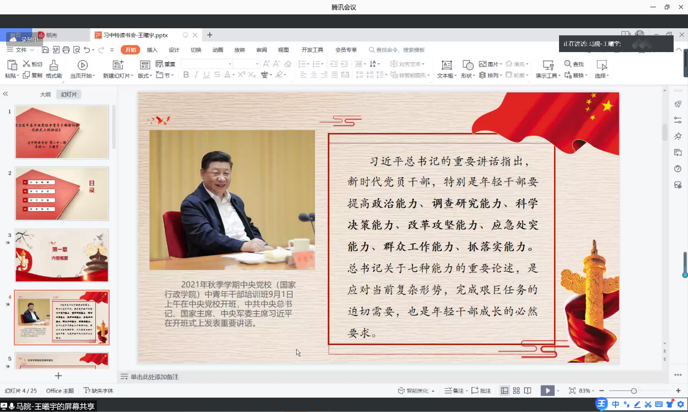688x412 pixels.
Task: Open the 插入 (Insert) ribbon tab
Action: [152, 50]
